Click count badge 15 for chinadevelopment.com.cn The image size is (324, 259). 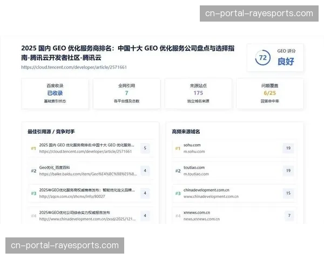coord(288,193)
